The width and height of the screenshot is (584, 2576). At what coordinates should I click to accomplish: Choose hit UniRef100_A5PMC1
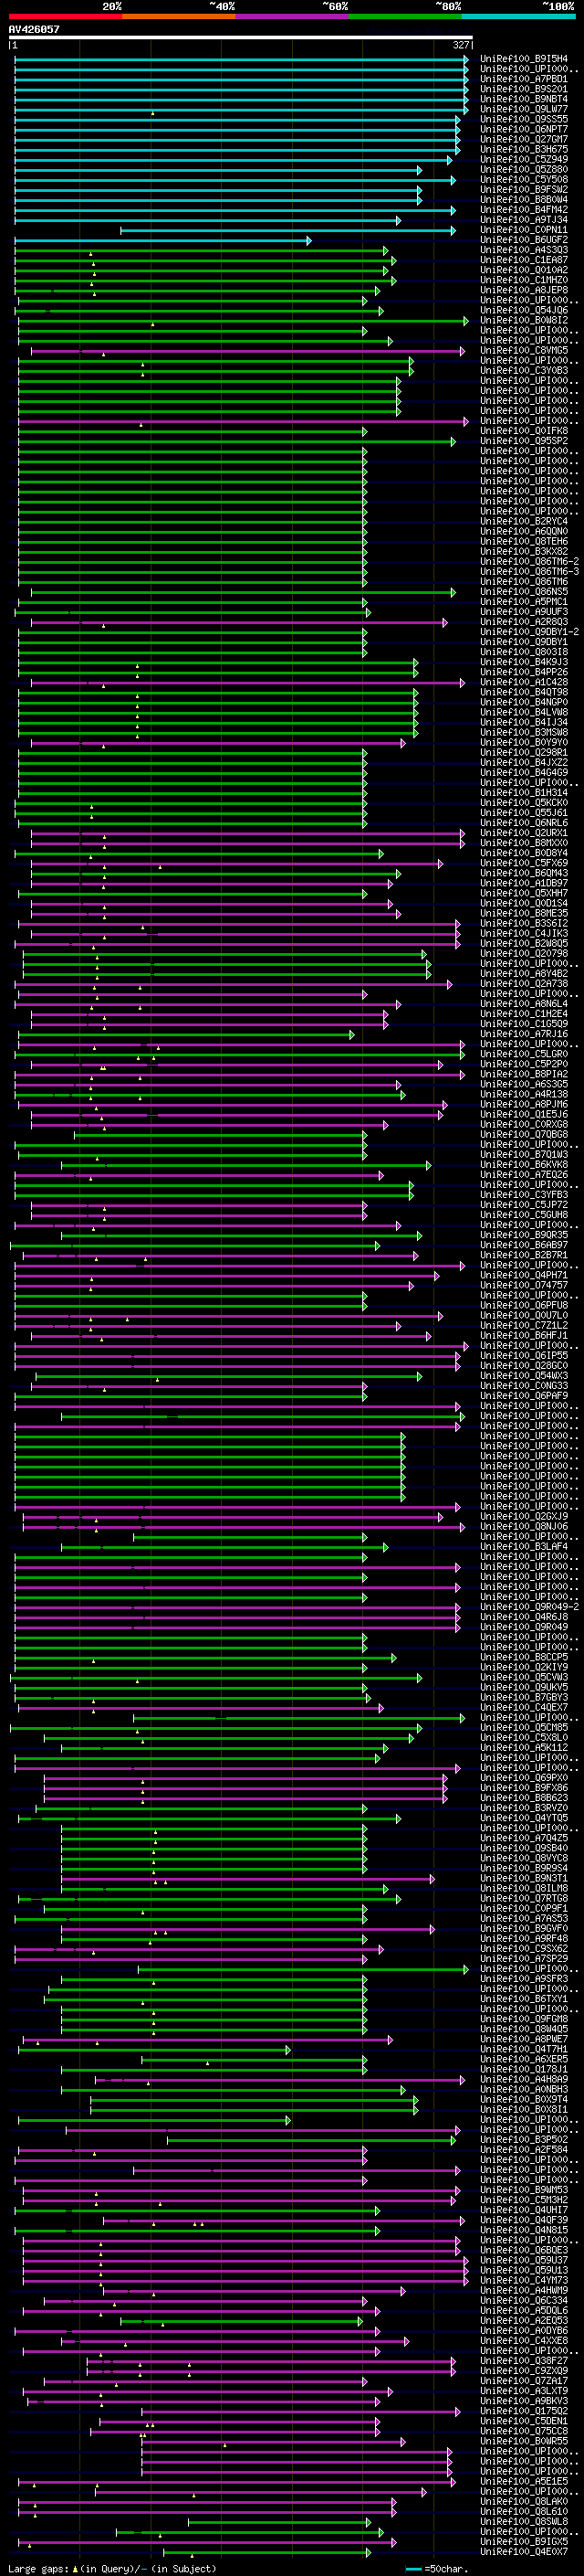coord(524,601)
